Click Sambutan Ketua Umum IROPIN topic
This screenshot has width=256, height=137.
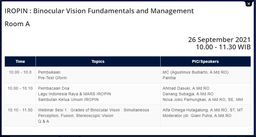point(68,100)
